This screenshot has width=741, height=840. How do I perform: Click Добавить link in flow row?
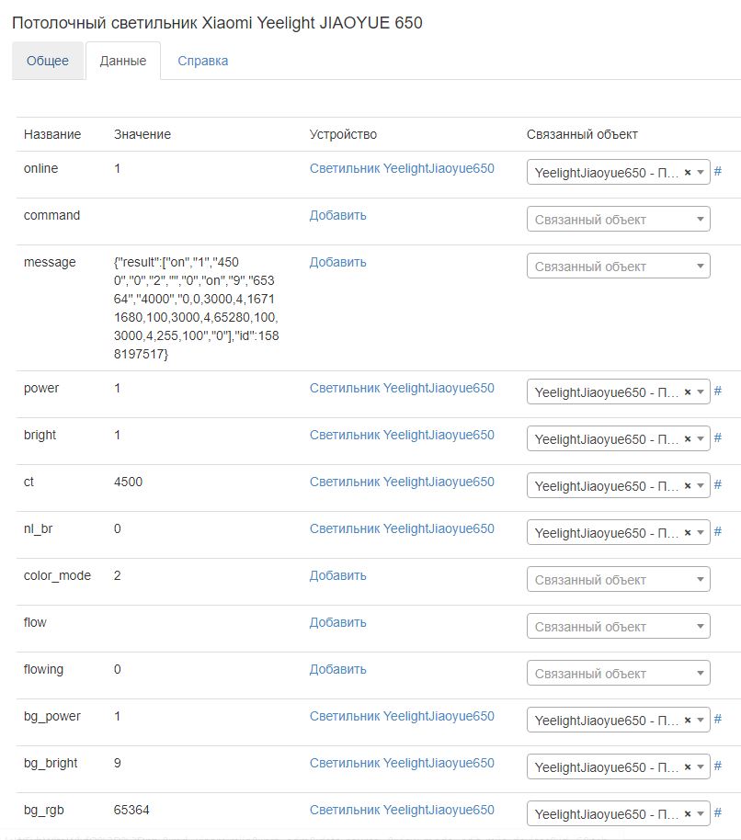click(x=338, y=622)
